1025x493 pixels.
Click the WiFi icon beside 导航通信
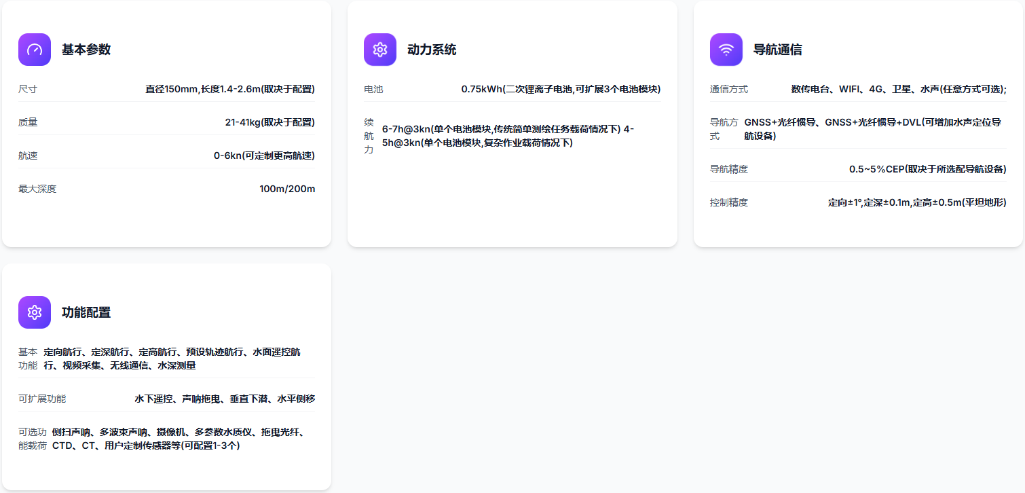pyautogui.click(x=726, y=50)
